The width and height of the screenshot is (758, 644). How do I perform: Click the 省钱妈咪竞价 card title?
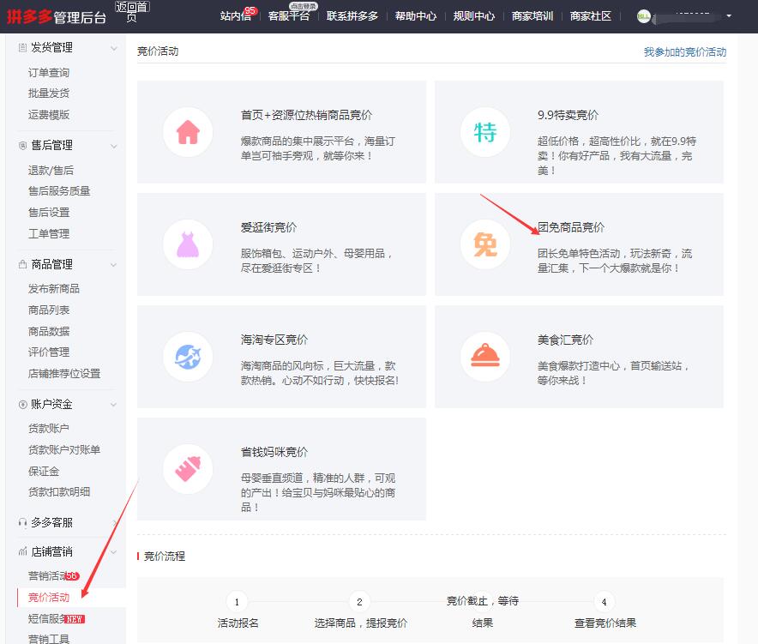274,452
